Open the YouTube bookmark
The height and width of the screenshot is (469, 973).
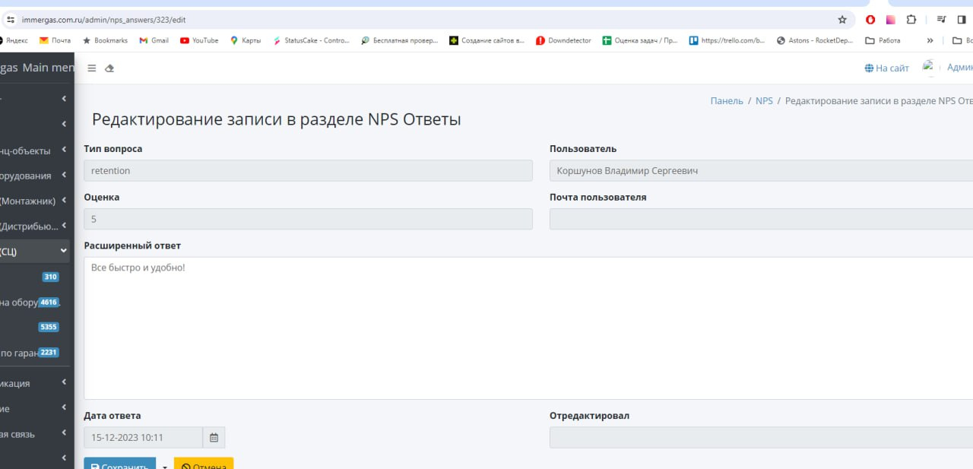coord(199,41)
